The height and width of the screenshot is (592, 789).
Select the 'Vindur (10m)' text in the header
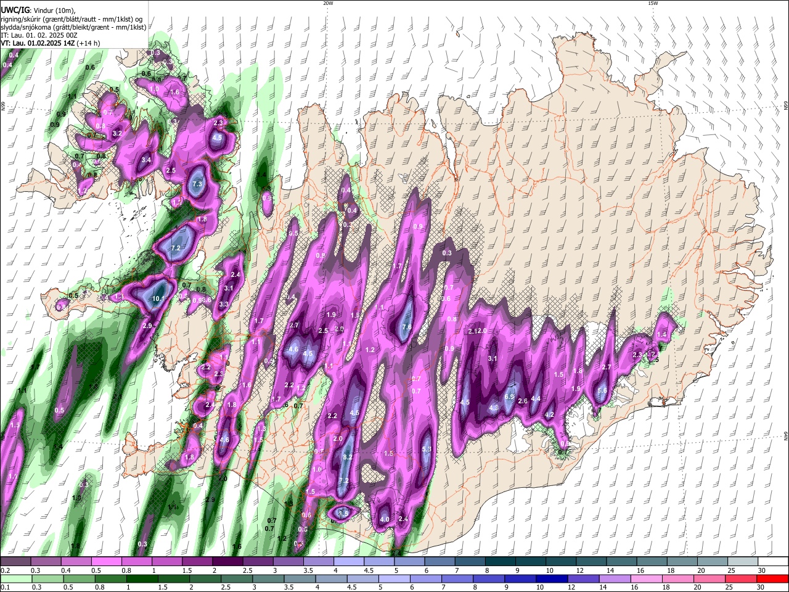point(54,10)
